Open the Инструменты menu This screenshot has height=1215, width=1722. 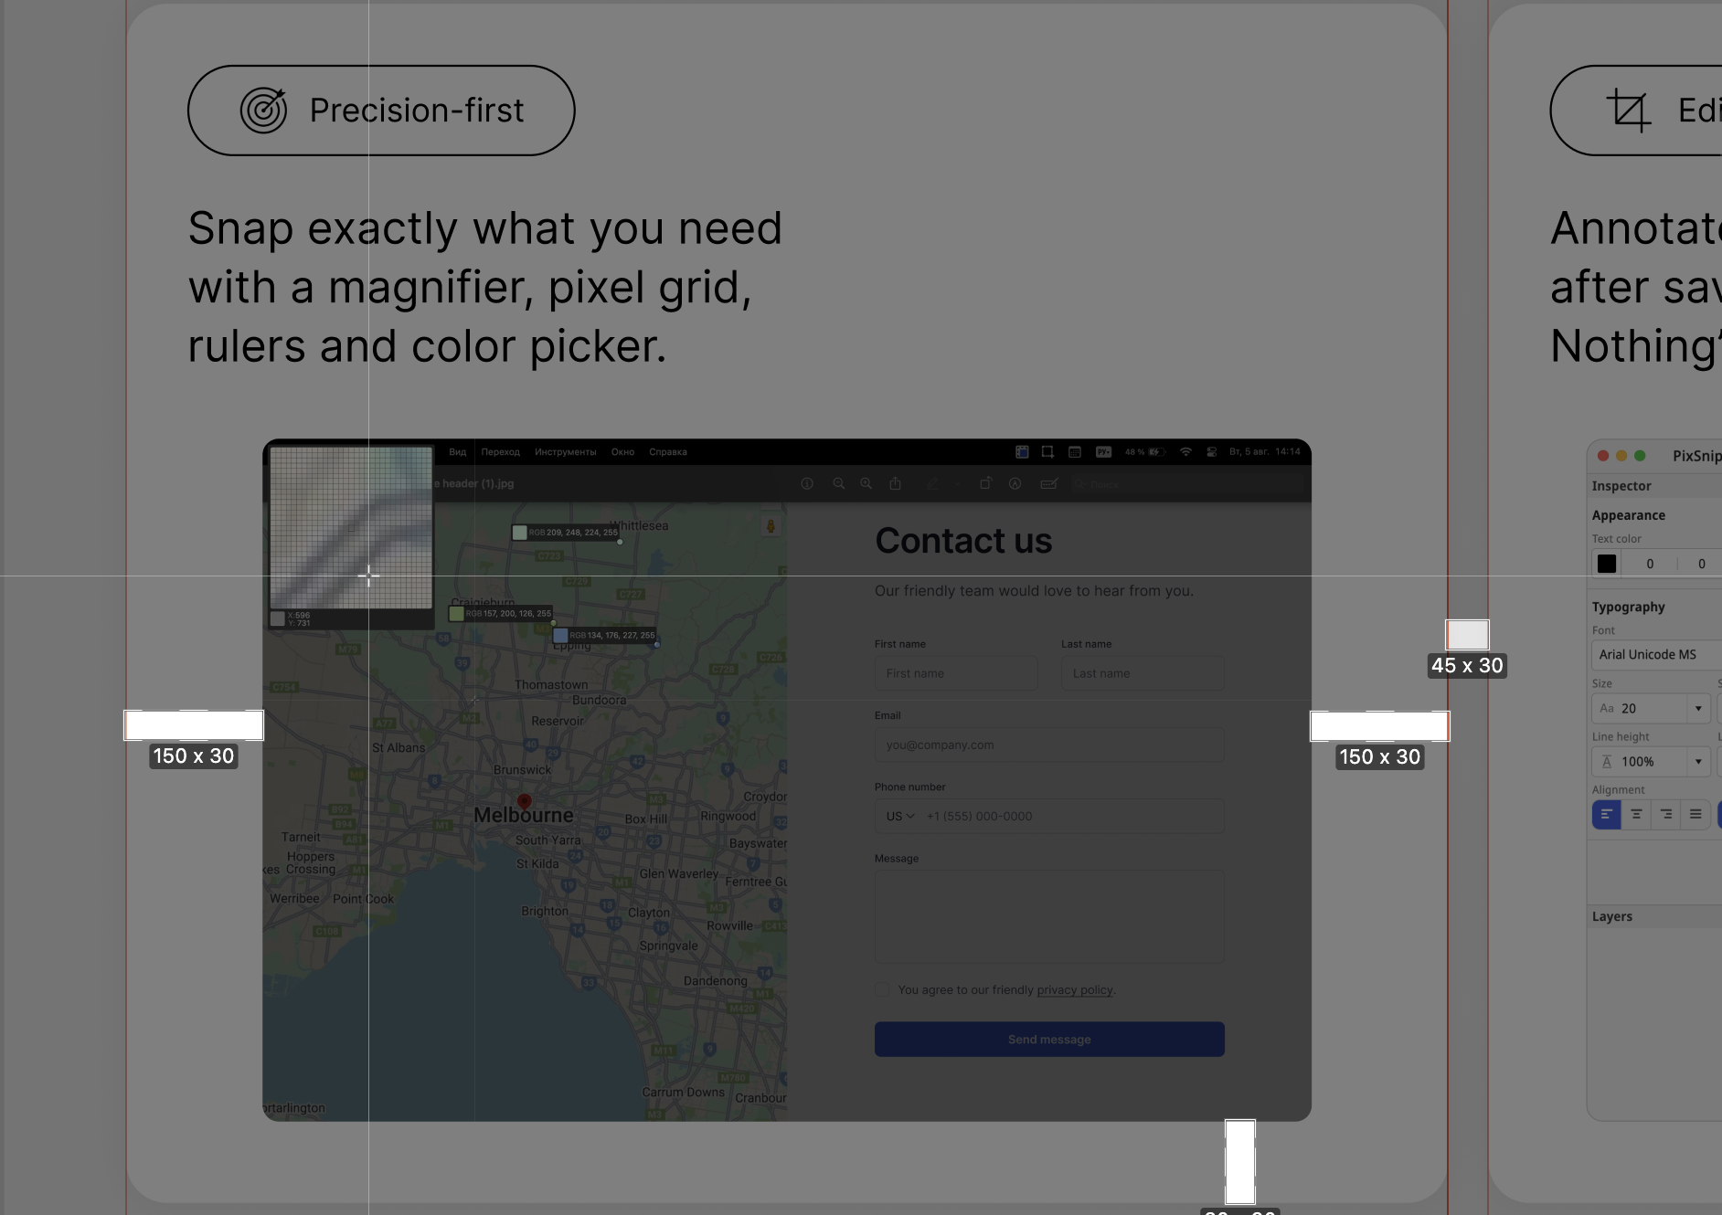pyautogui.click(x=565, y=452)
